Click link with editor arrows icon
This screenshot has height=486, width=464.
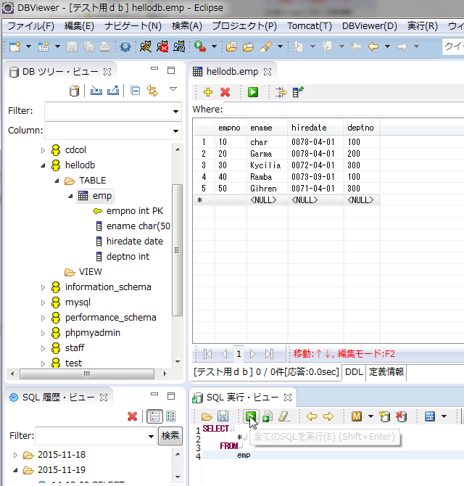152,91
